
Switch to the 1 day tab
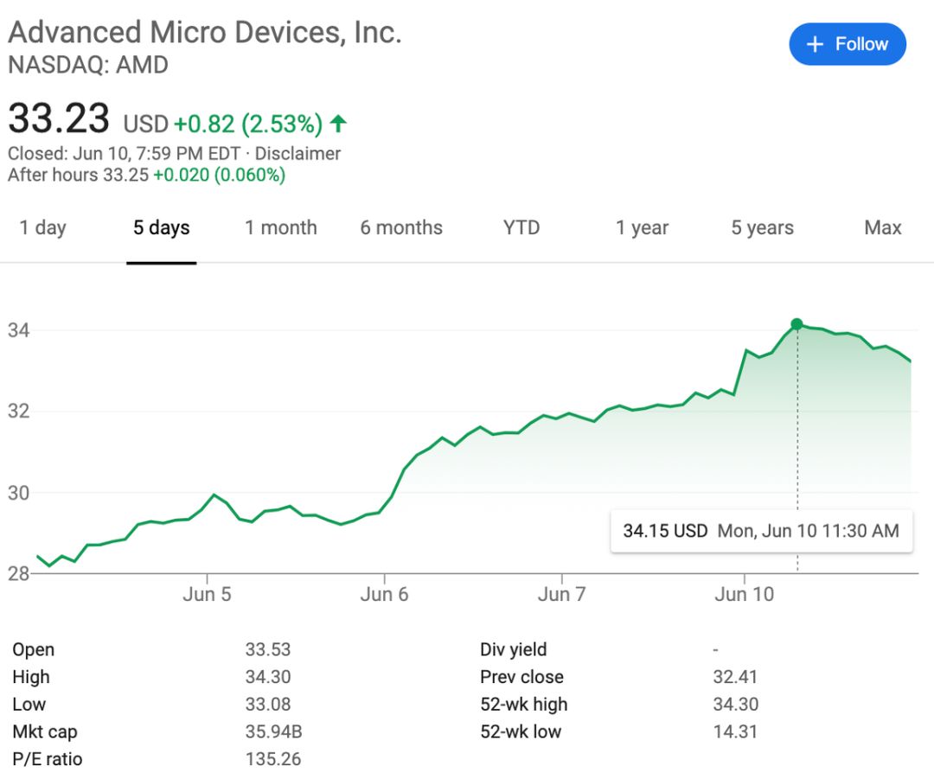click(x=43, y=228)
